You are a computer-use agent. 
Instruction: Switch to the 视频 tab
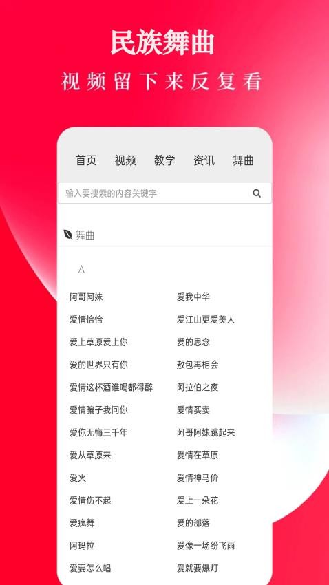click(125, 160)
